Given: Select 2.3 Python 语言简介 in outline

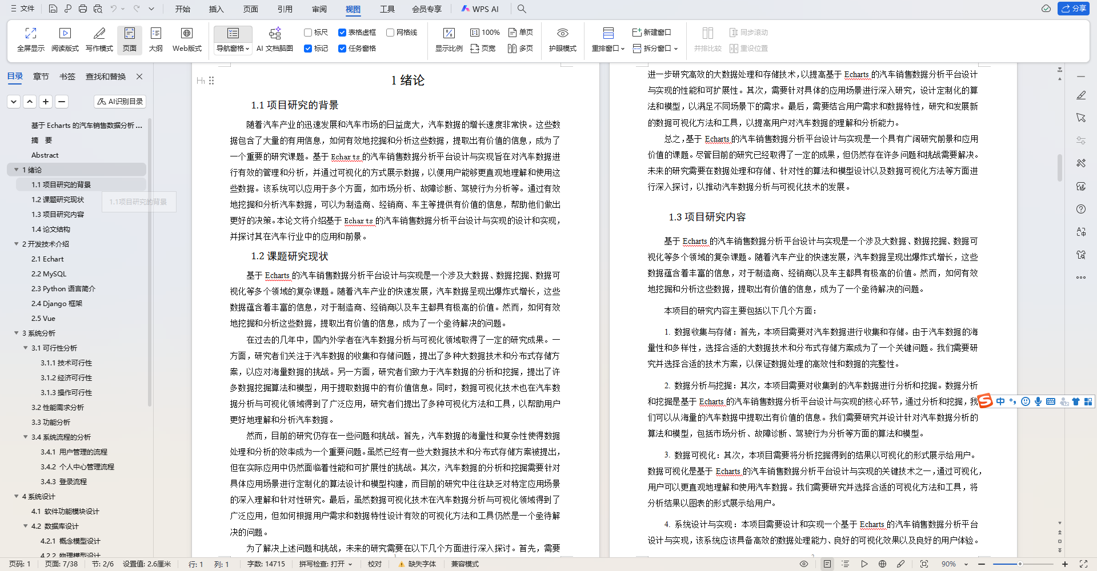Looking at the screenshot, I should tap(63, 288).
